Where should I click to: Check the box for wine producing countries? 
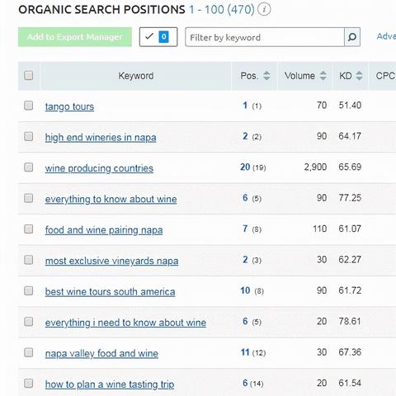(x=28, y=167)
